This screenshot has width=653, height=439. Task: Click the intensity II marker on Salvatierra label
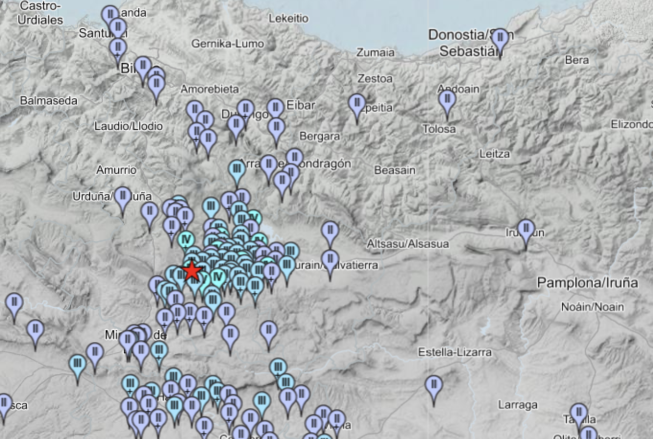coord(330,260)
